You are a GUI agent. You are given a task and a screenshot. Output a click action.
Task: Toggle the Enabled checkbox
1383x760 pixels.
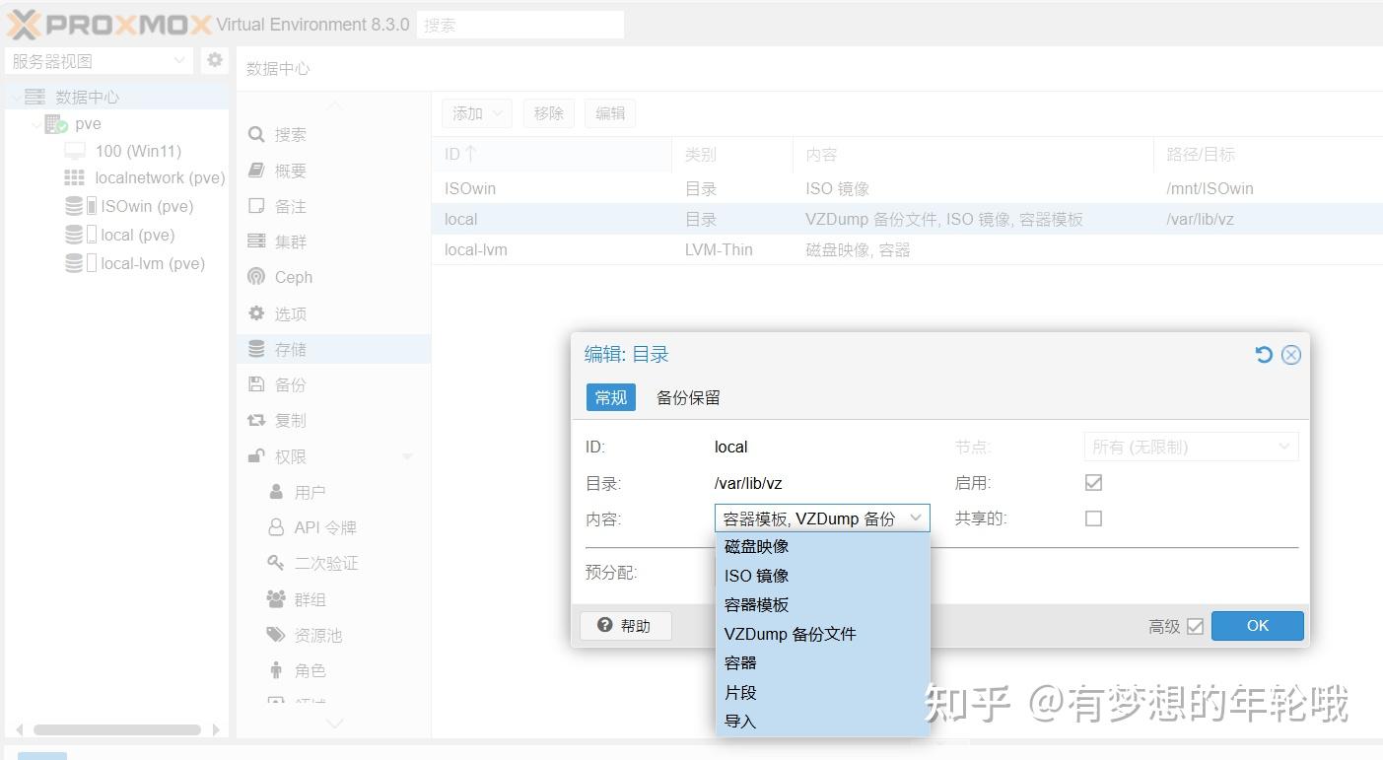1093,483
